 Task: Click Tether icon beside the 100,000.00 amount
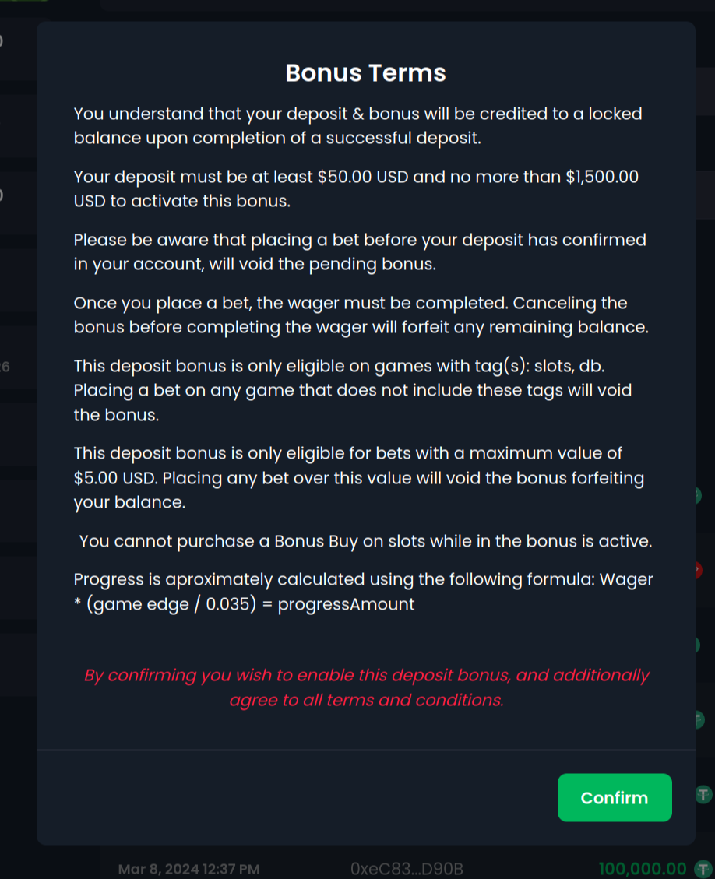tap(704, 869)
